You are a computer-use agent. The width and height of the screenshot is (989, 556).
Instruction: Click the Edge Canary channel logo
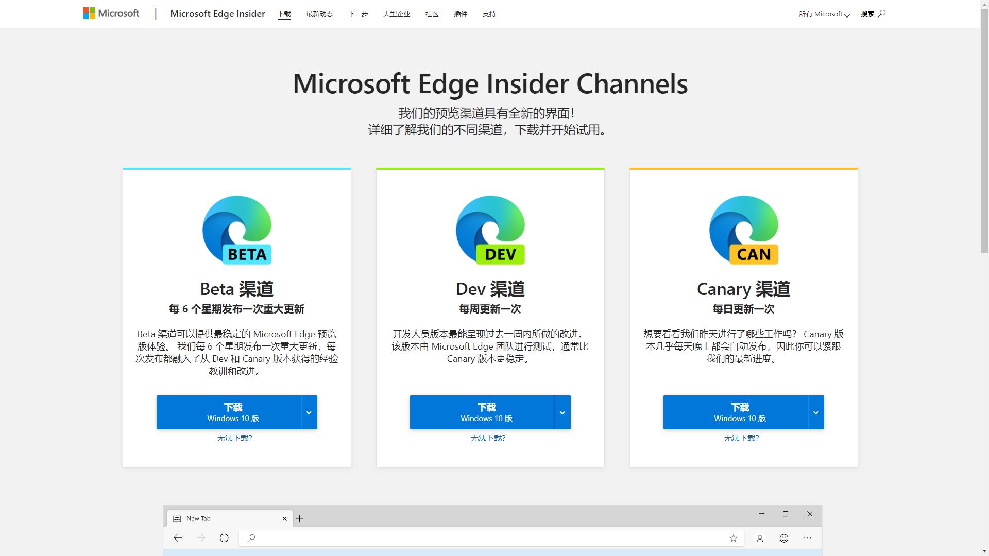(x=743, y=230)
